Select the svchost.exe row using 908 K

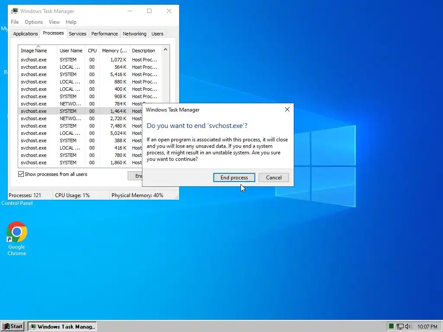90,96
